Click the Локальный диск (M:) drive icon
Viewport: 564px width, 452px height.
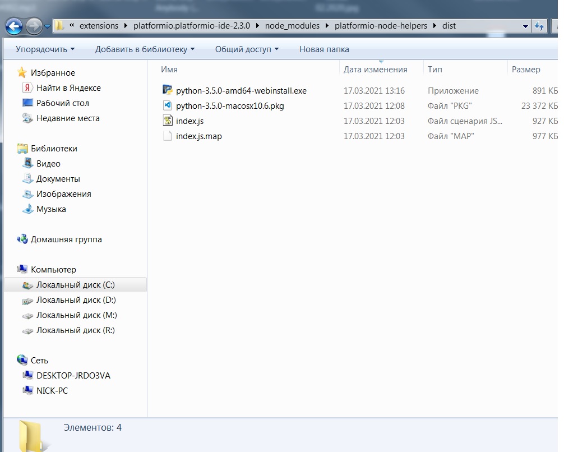pos(27,316)
